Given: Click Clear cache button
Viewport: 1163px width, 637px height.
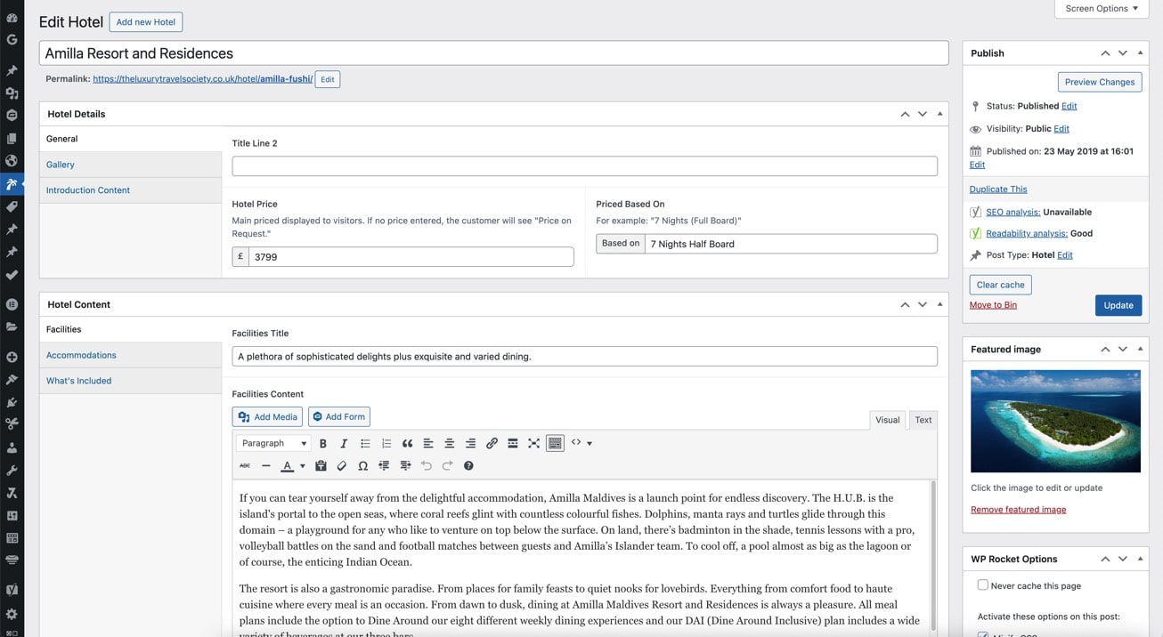Looking at the screenshot, I should tap(1000, 285).
